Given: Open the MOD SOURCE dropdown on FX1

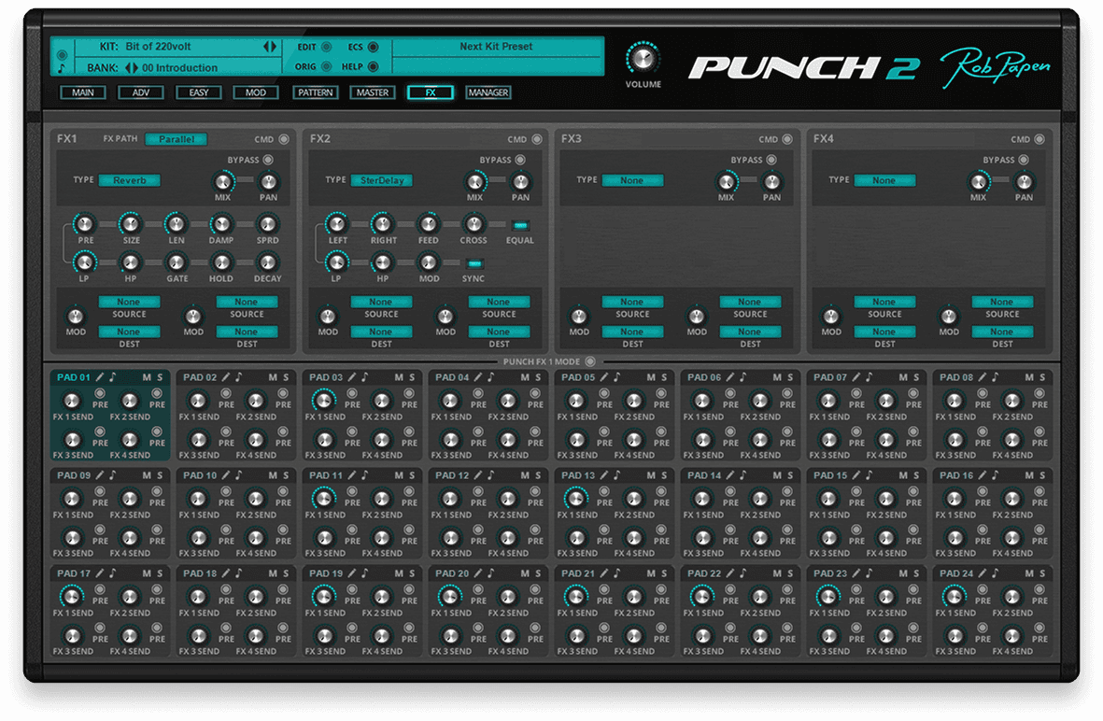Looking at the screenshot, I should [129, 301].
